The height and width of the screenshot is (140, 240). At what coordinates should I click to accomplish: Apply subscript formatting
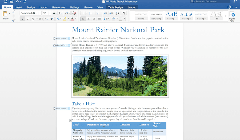(x=46, y=19)
